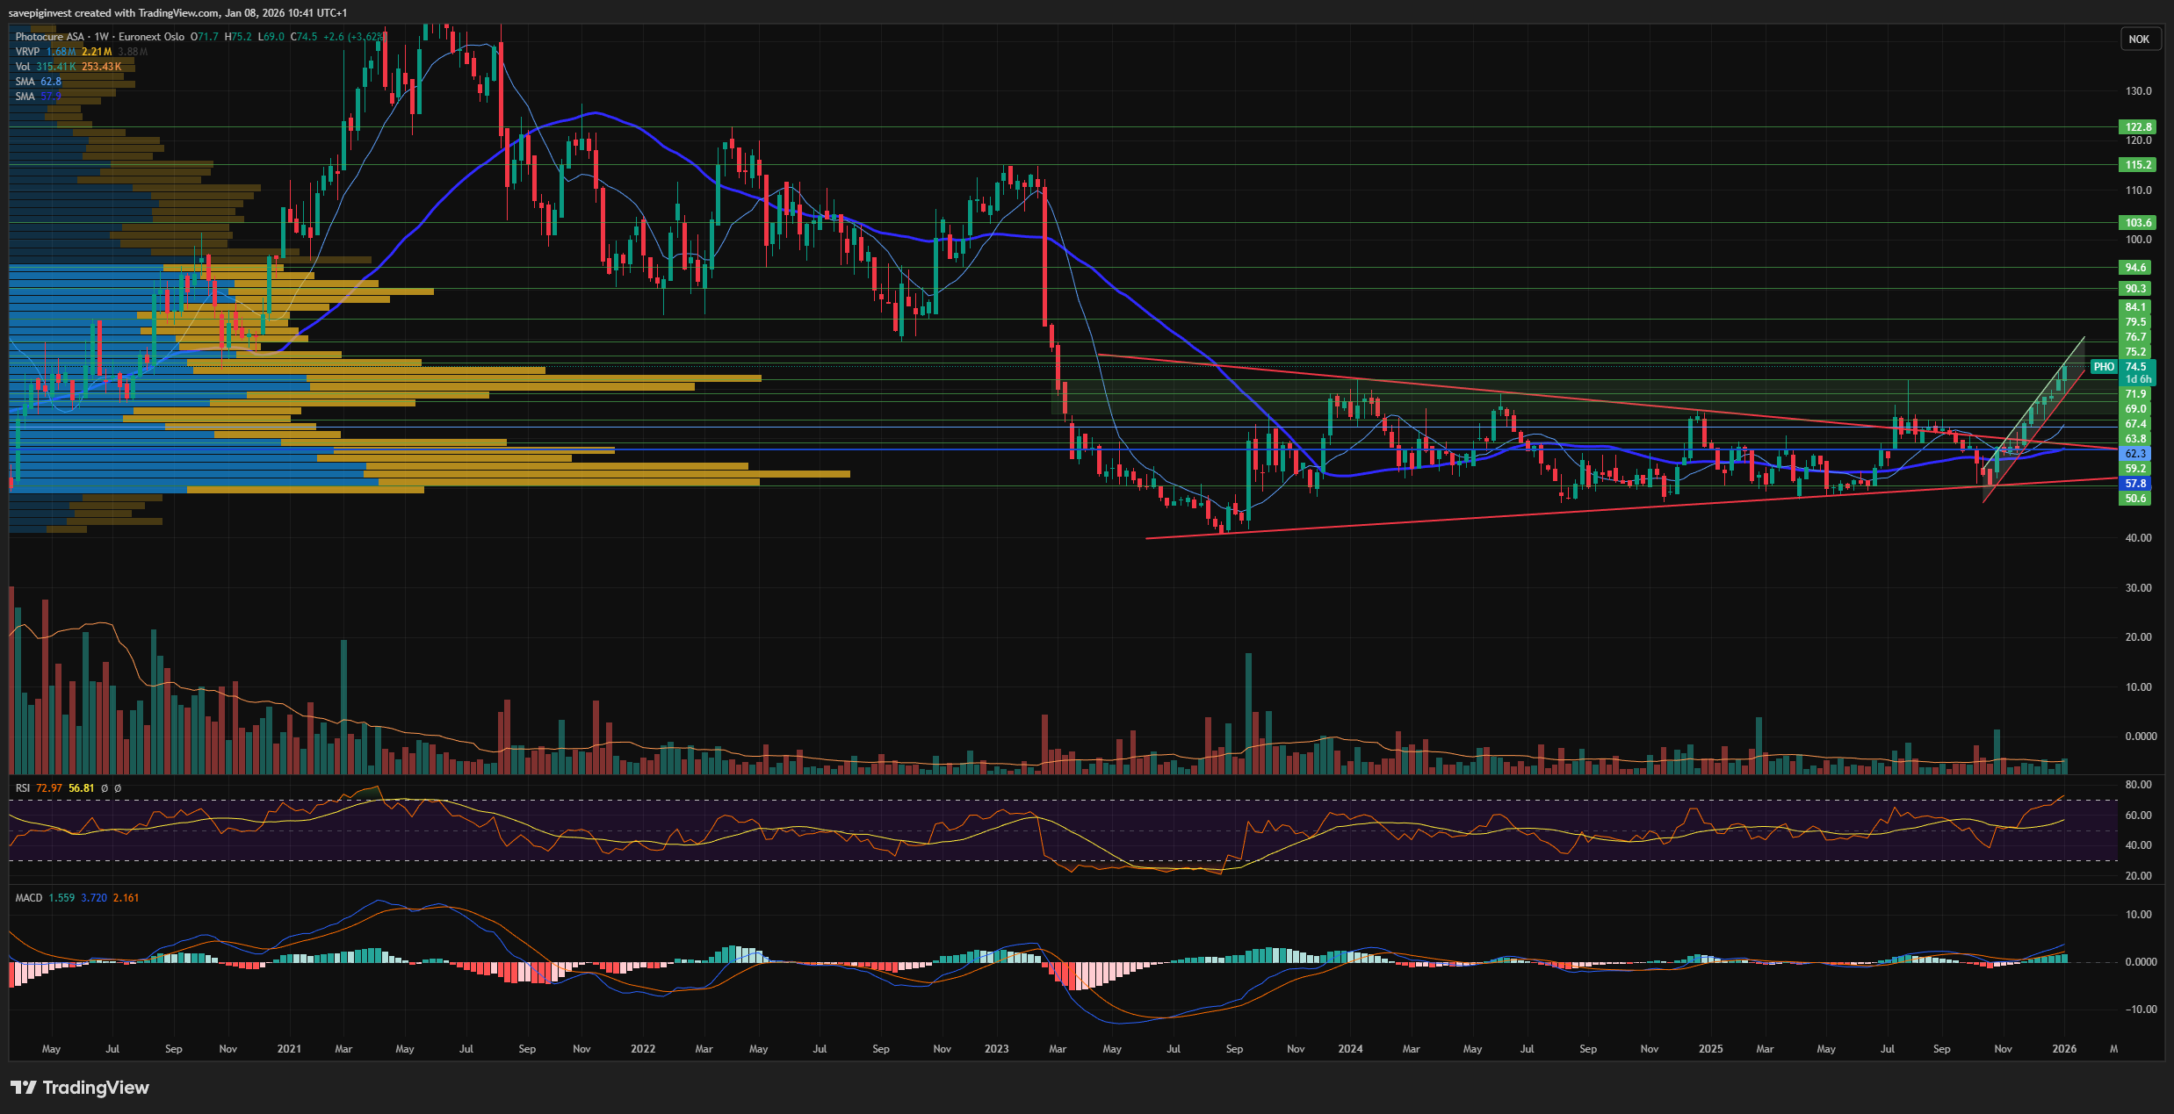This screenshot has width=2174, height=1114.
Task: Click the TradingView logo at bottom left
Action: (80, 1088)
